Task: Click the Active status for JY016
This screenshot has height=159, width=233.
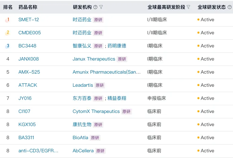Action: [207, 98]
